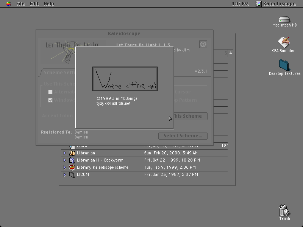Click the Kaleidoscope window title bar text

[x=124, y=34]
